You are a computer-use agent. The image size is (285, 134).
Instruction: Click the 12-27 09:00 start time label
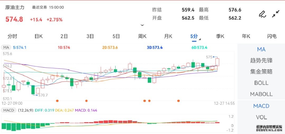pos(12,104)
